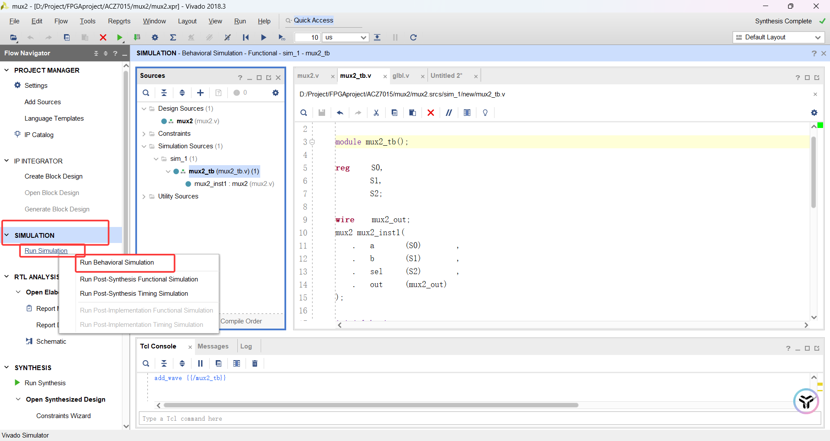Click Copy icon in editor toolbar

point(394,113)
